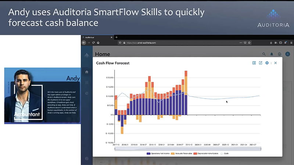This screenshot has width=294, height=165.
Task: Click the left handle of the chart range slider
Action: pyautogui.click(x=115, y=149)
